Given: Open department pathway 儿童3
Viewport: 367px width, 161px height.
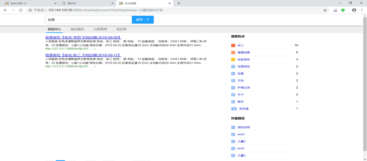Looking at the screenshot, I should point(241,155).
